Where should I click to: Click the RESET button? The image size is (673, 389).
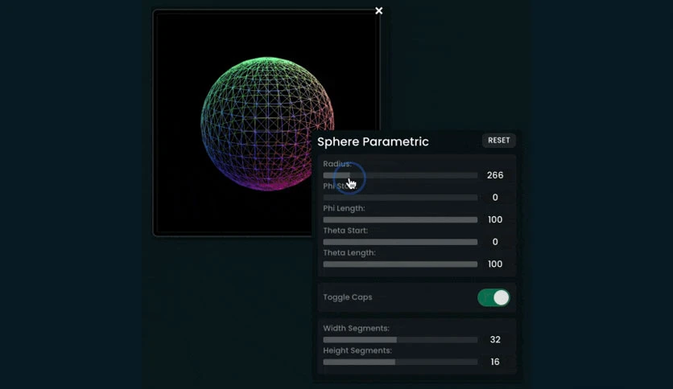tap(499, 141)
